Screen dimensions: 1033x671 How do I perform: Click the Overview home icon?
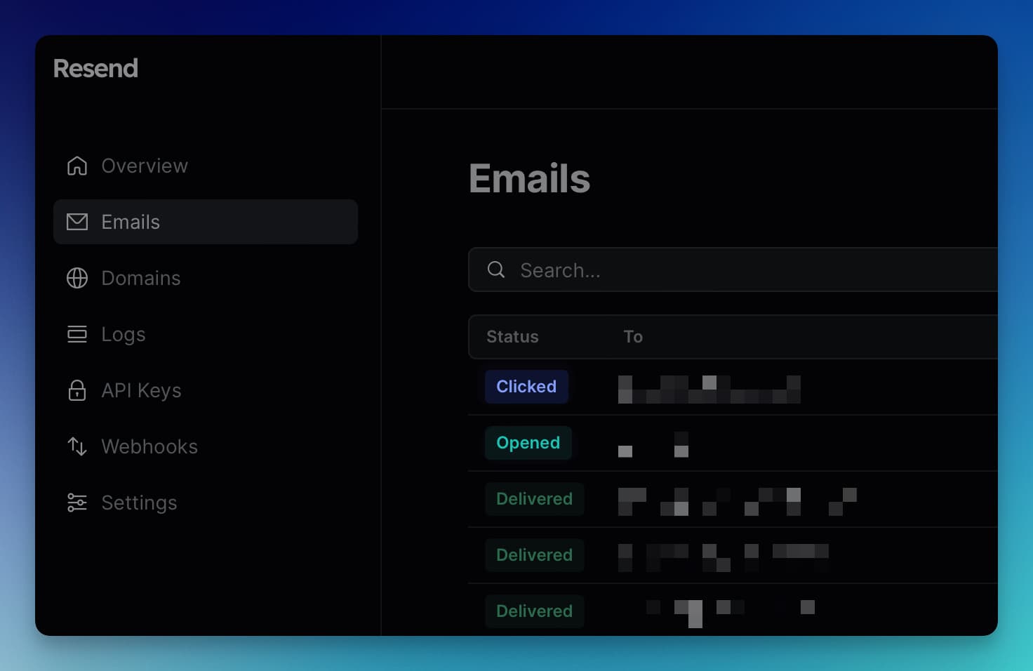click(76, 166)
